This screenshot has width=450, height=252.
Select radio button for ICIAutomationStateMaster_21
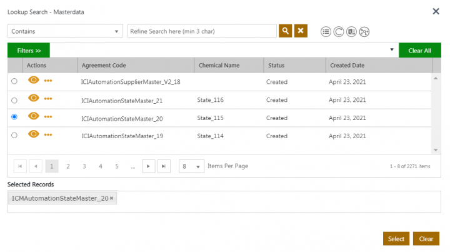coord(14,100)
